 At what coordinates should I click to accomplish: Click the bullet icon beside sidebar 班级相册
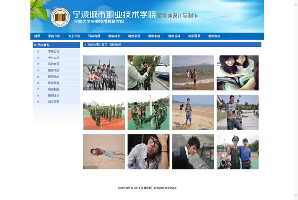(38, 89)
